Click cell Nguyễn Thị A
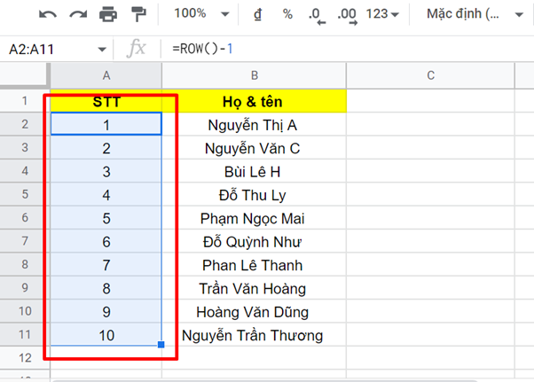Viewport: 534px width, 382px height. point(254,124)
